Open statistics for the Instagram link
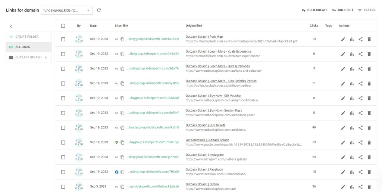The height and width of the screenshot is (192, 382). 352,157
